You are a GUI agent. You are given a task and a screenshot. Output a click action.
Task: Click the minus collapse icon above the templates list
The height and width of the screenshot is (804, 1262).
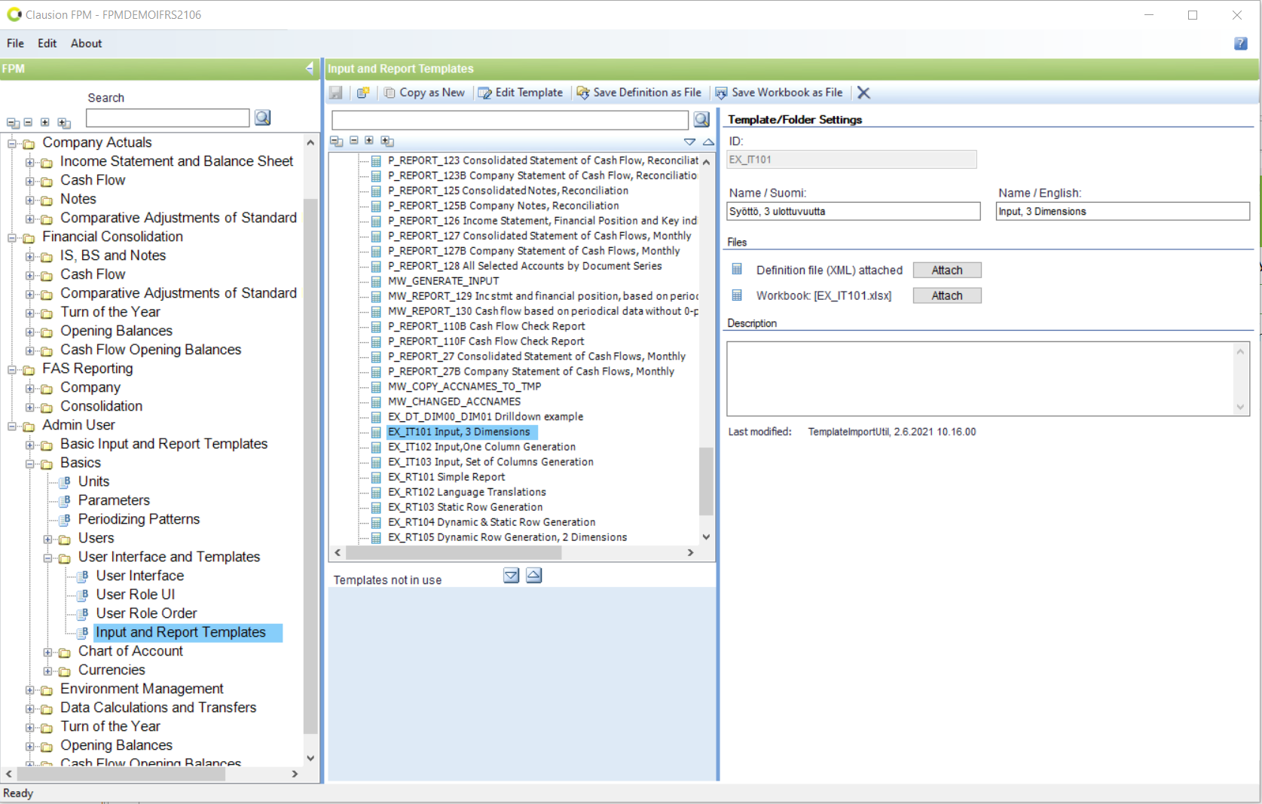click(353, 140)
